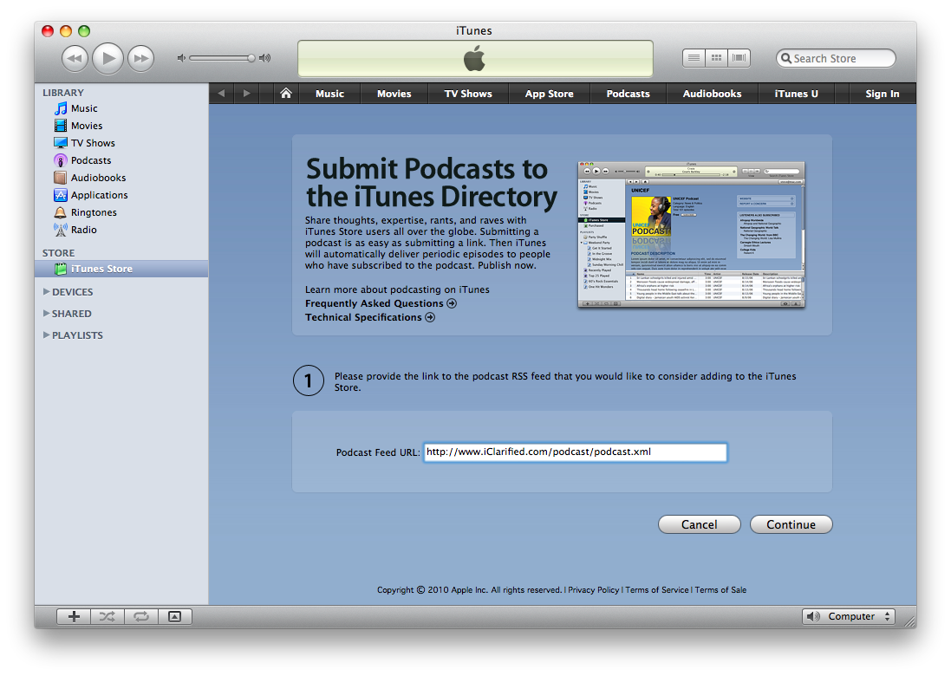Expand the DEVICES section
The image size is (951, 676).
pyautogui.click(x=47, y=292)
